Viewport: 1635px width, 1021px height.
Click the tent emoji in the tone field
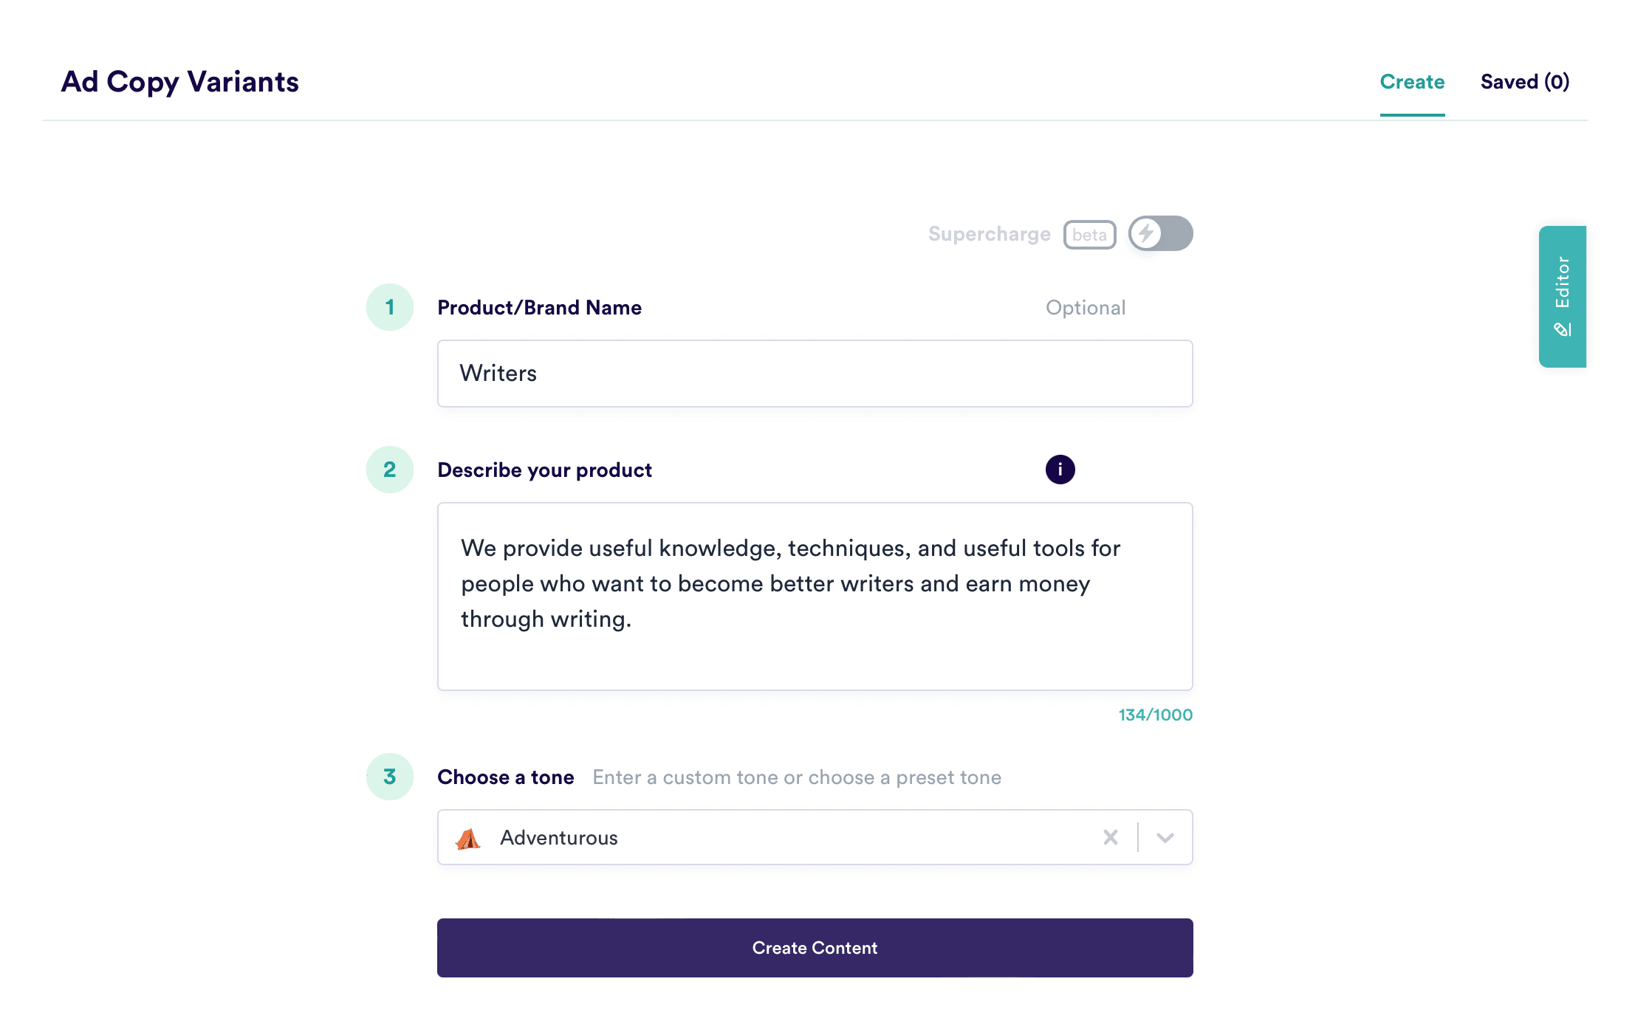tap(468, 838)
